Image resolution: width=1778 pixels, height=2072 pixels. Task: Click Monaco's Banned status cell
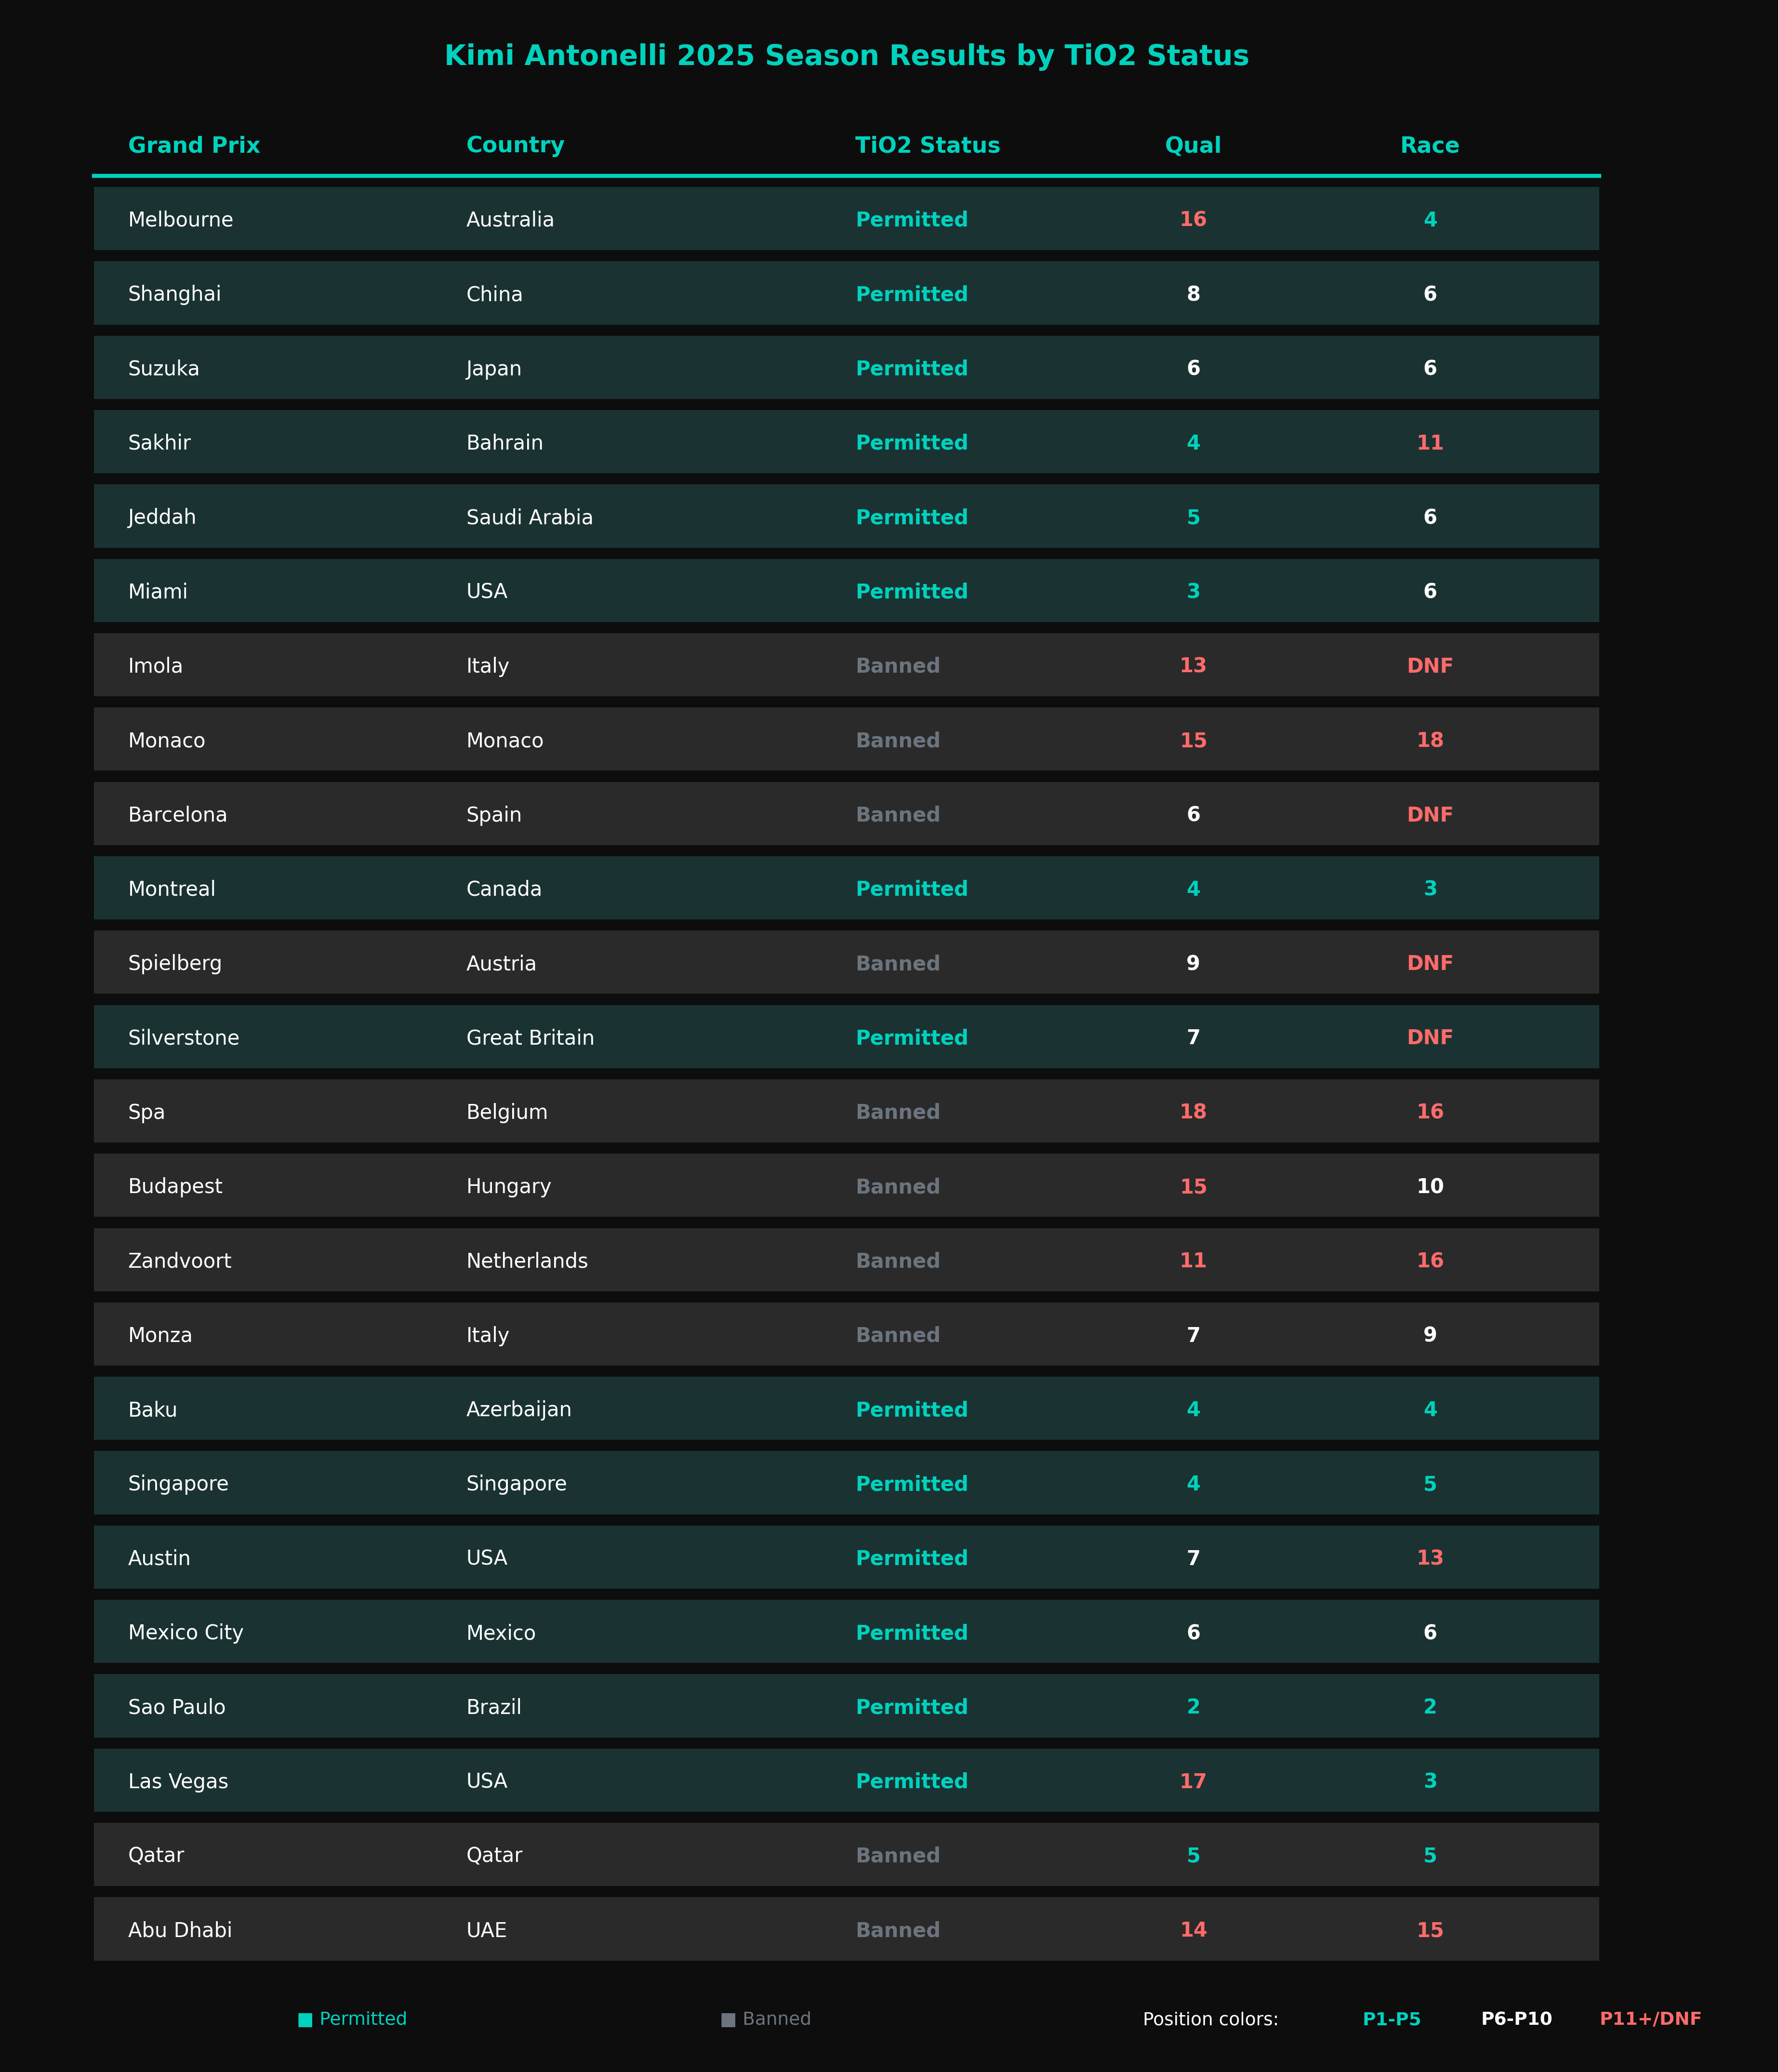(897, 740)
